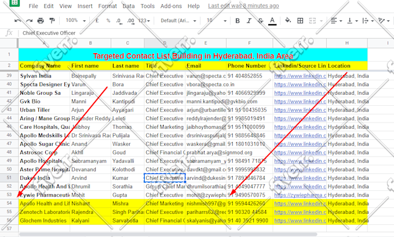This screenshot has width=394, height=237.
Task: Select row 51 header
Action: point(9,178)
